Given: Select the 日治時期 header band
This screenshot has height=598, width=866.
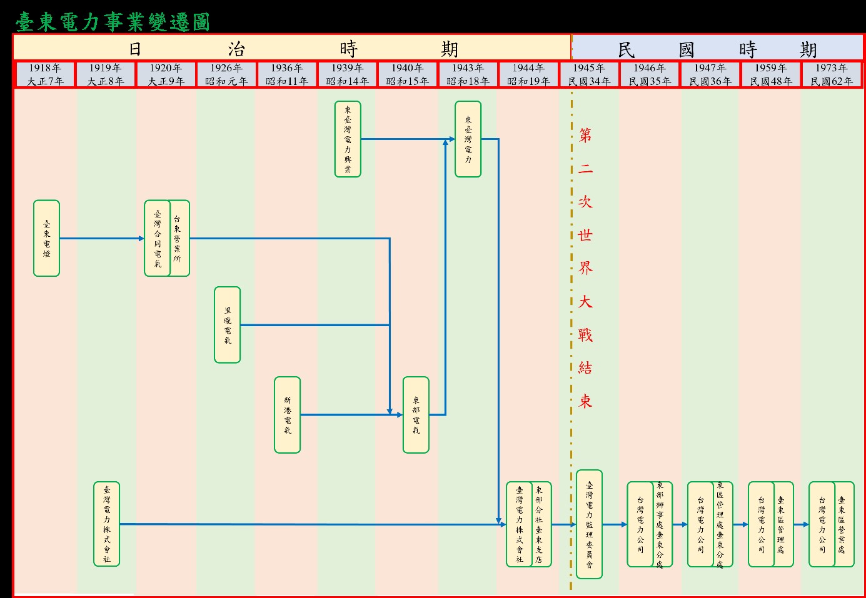Looking at the screenshot, I should 292,47.
